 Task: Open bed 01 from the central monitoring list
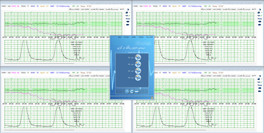[x=138, y=57]
